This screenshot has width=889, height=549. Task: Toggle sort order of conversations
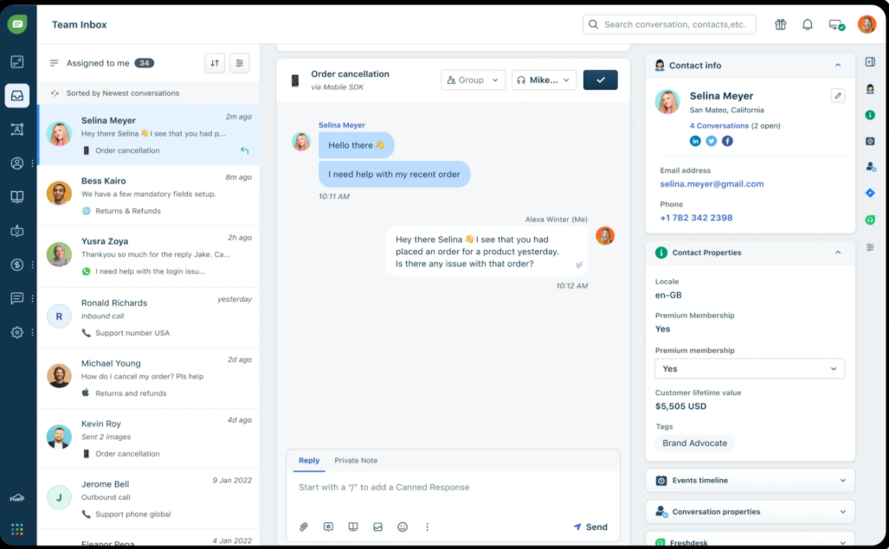[215, 63]
